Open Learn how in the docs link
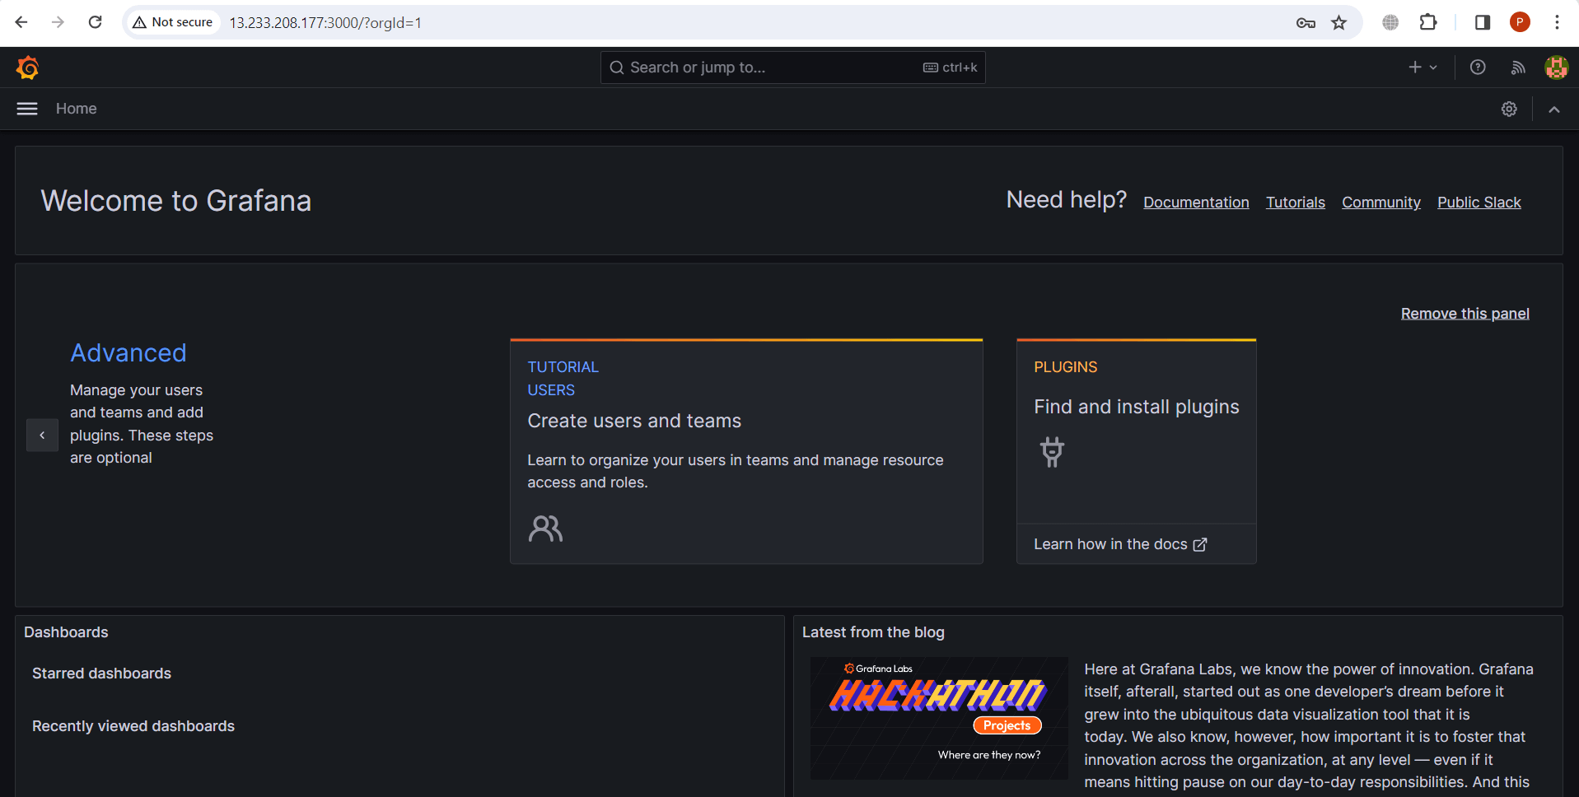The height and width of the screenshot is (797, 1579). 1120,544
